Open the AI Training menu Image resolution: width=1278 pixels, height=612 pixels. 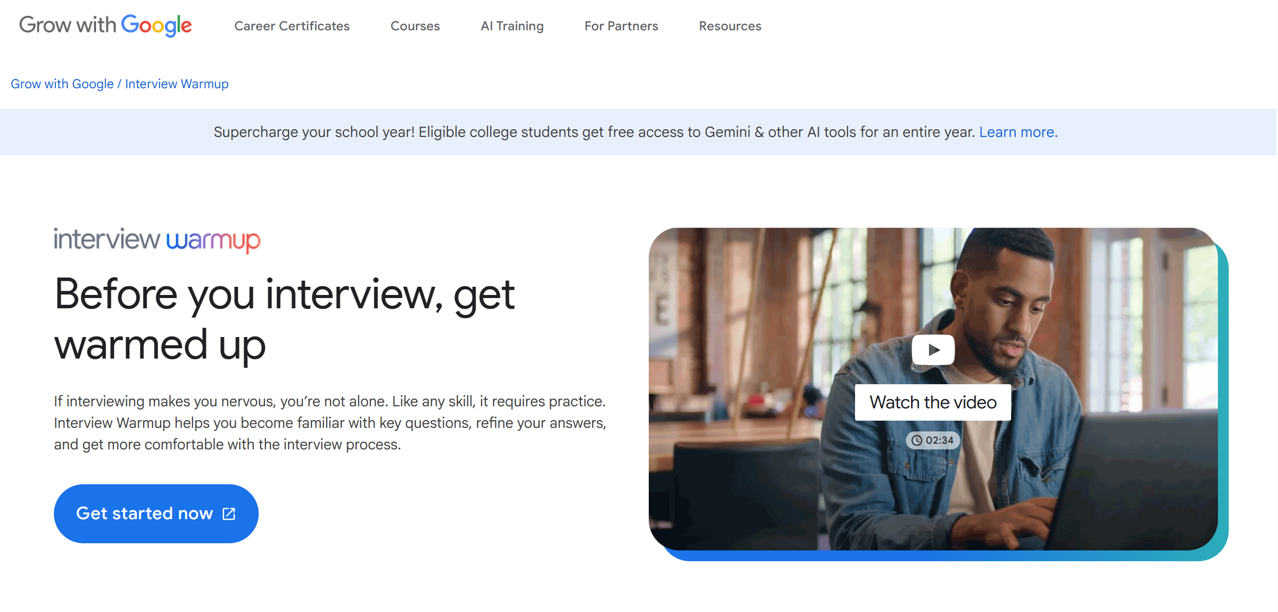(512, 26)
